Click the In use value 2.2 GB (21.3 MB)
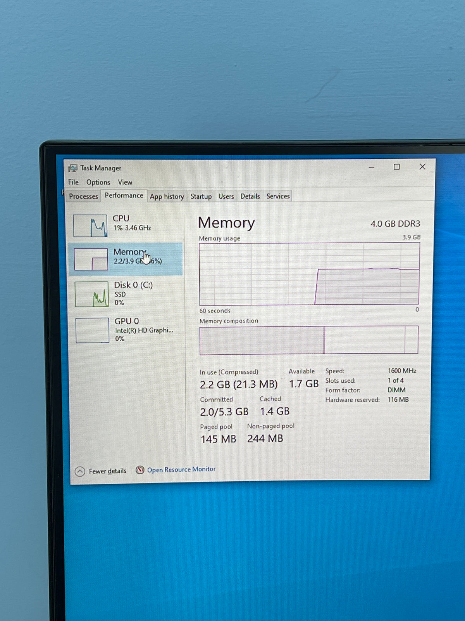This screenshot has height=621, width=465. (239, 385)
